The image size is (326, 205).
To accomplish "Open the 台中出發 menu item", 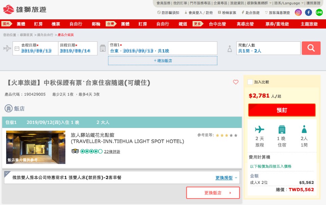I will [217, 24].
